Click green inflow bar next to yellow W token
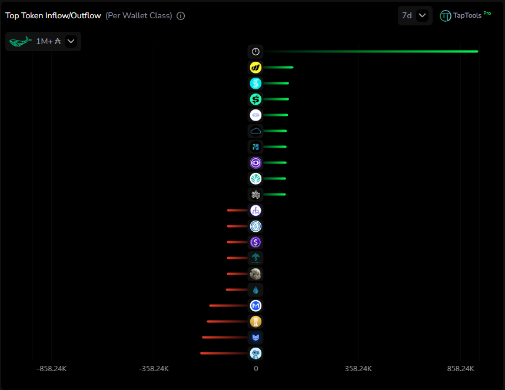505x390 pixels. point(278,67)
